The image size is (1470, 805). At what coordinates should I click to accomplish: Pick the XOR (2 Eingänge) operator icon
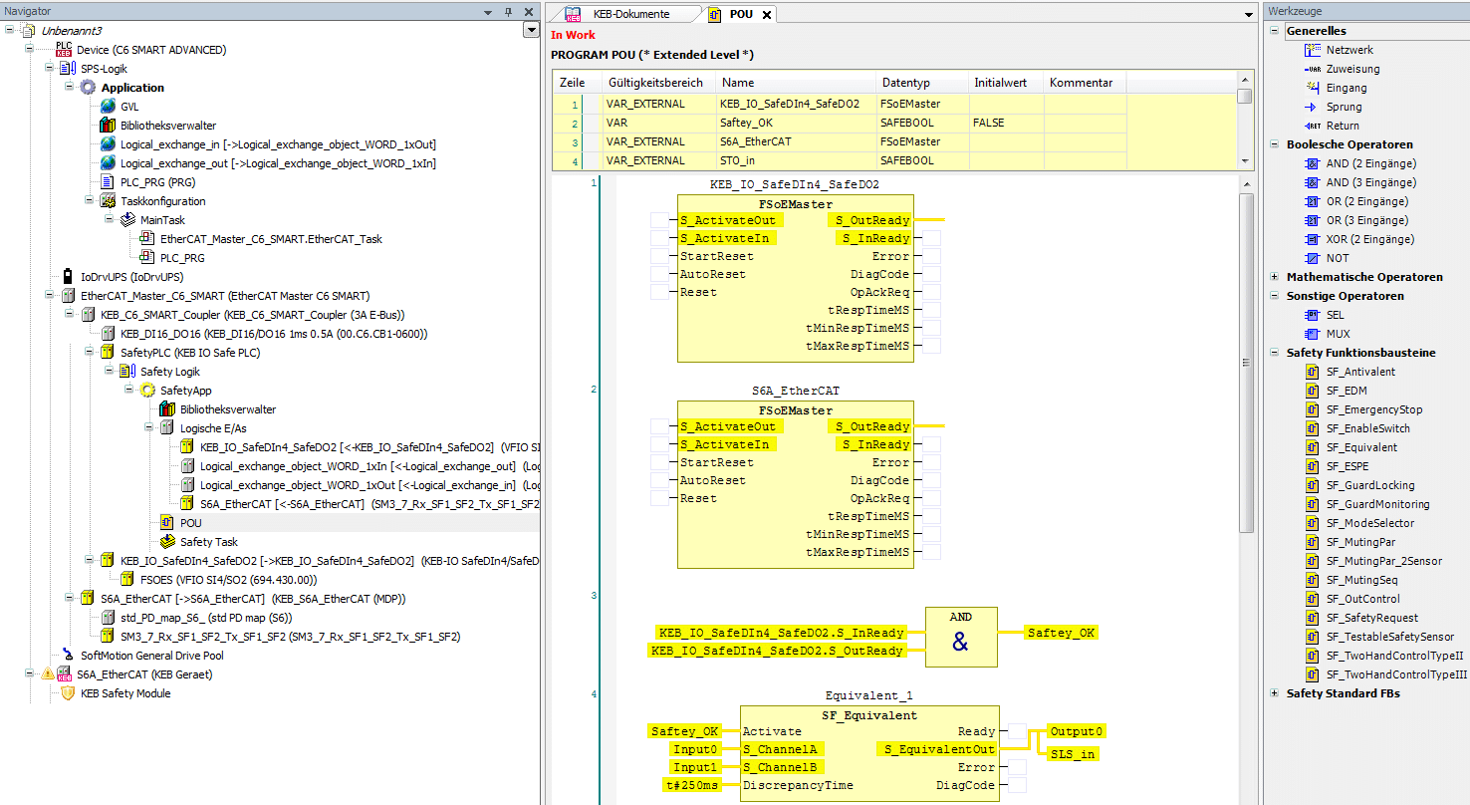[1313, 239]
